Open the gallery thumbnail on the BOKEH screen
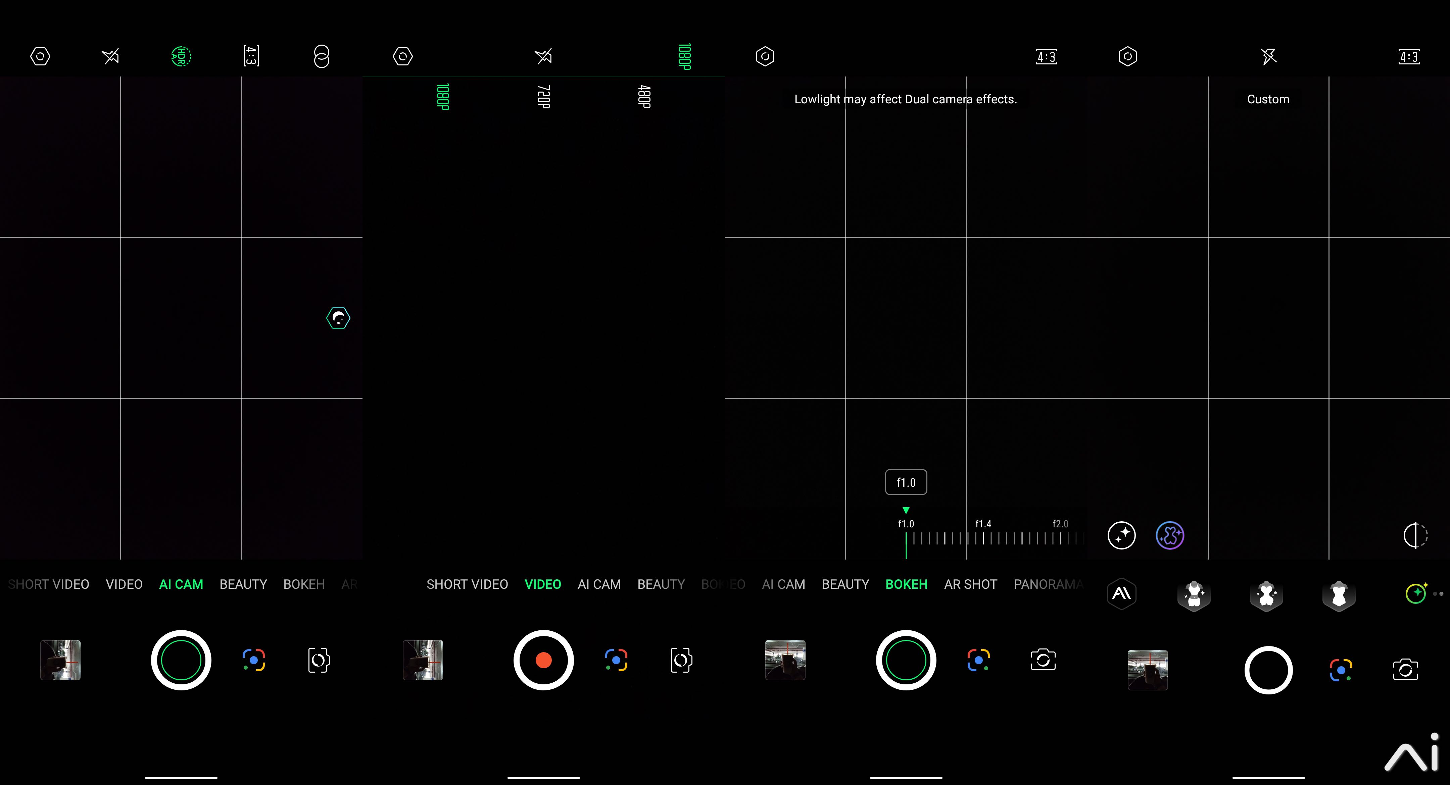This screenshot has width=1450, height=785. coord(785,660)
